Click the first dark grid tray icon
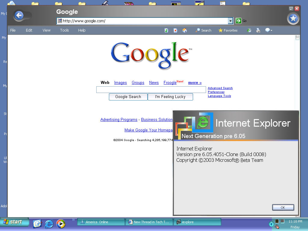308x231 pixels. [277, 221]
